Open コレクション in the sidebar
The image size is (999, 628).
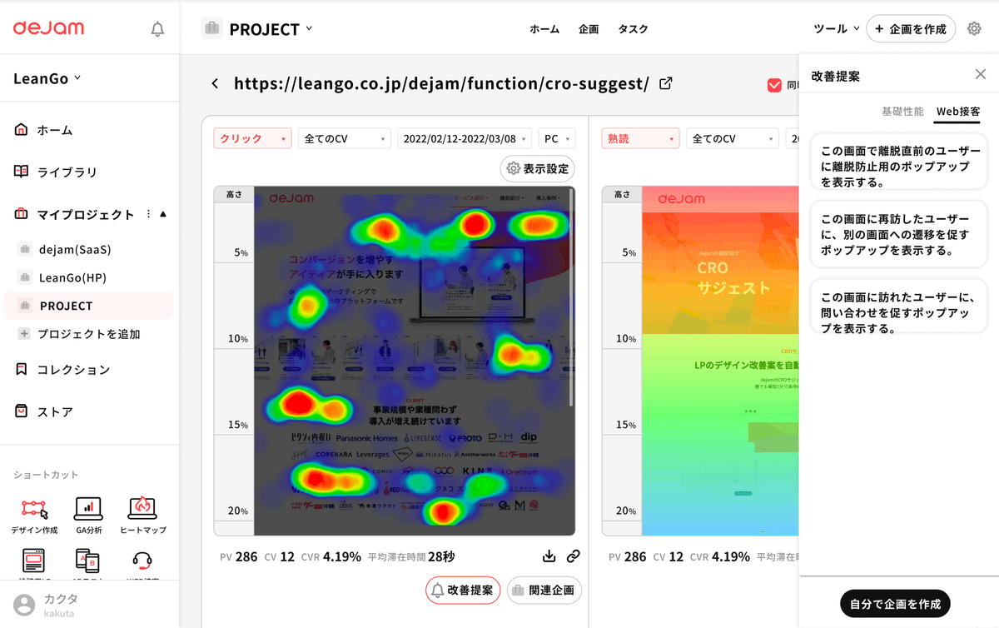click(x=62, y=369)
